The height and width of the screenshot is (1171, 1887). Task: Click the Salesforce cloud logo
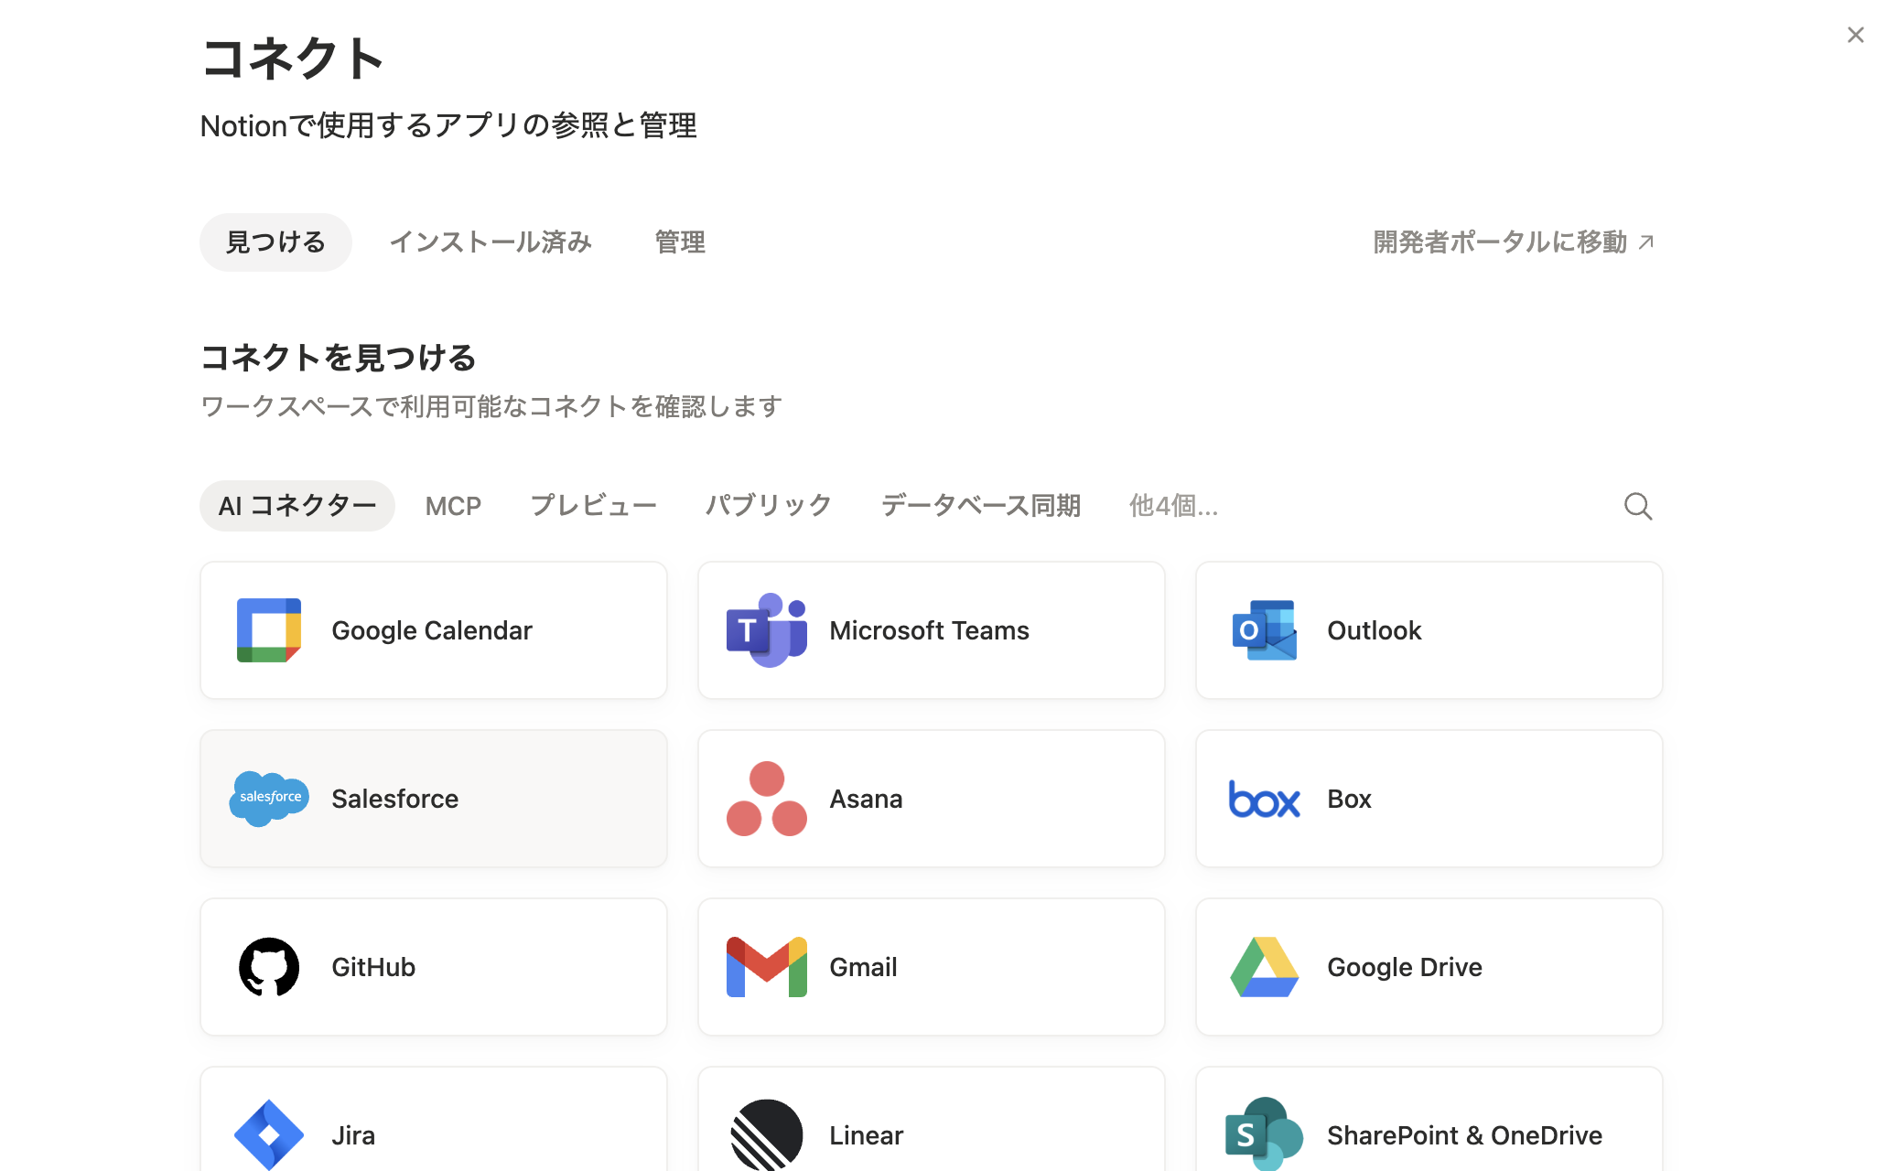(269, 799)
